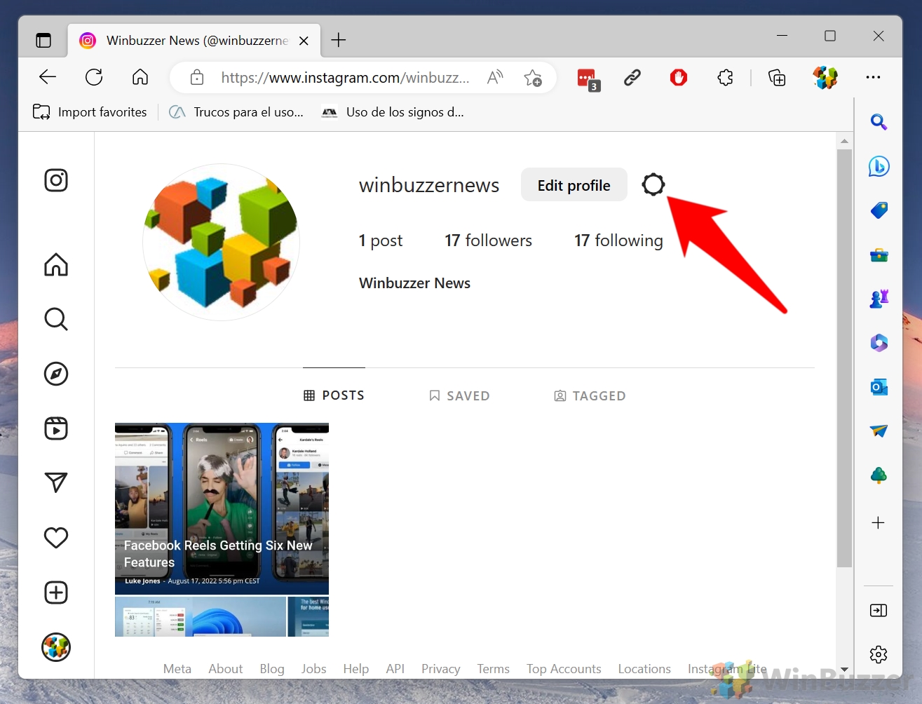The width and height of the screenshot is (922, 704).
Task: Open Locations footer link
Action: coord(644,669)
